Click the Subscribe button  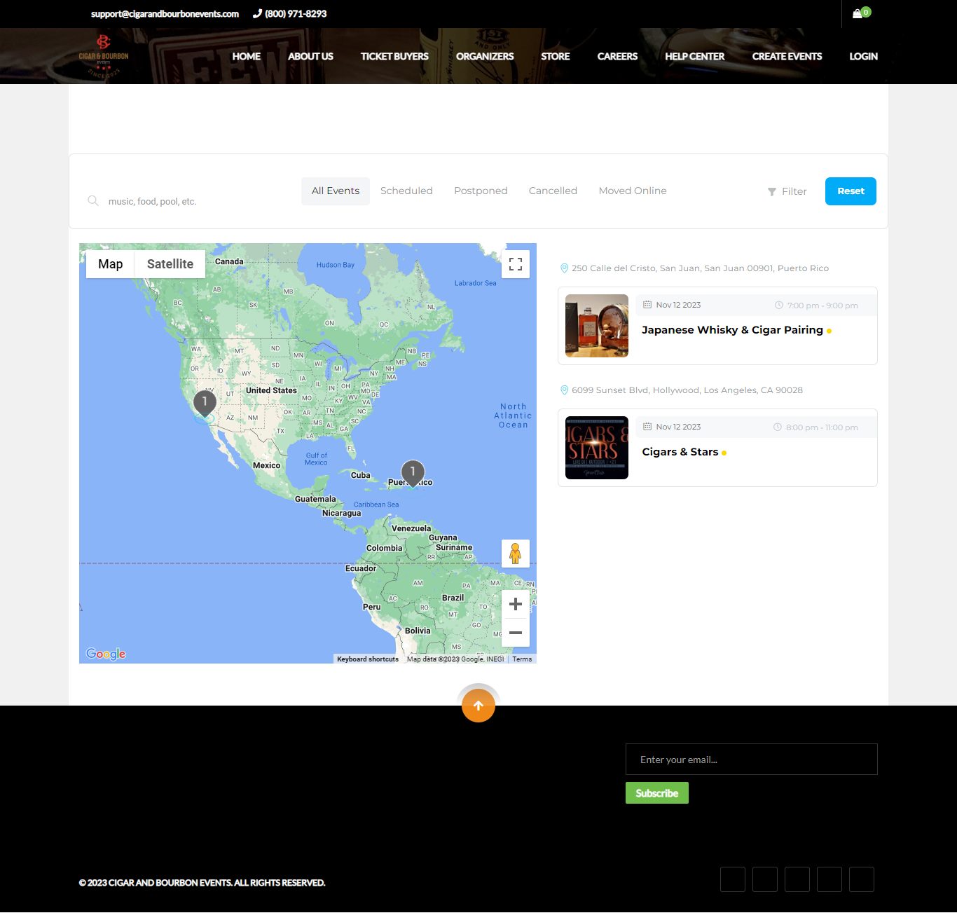tap(657, 793)
